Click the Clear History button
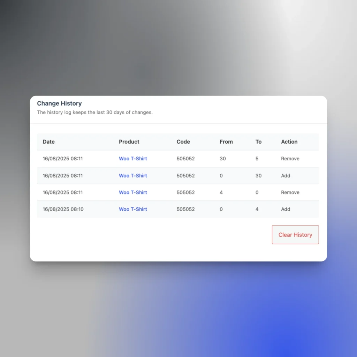Image resolution: width=357 pixels, height=357 pixels. tap(295, 235)
